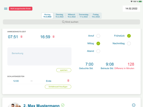Screen dimensions: 143x107
Task: Edit the arrival time 07:51
Action: [13, 37]
